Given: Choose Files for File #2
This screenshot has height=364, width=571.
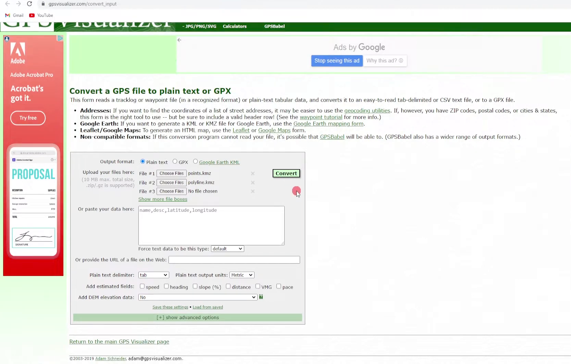Looking at the screenshot, I should (x=172, y=183).
